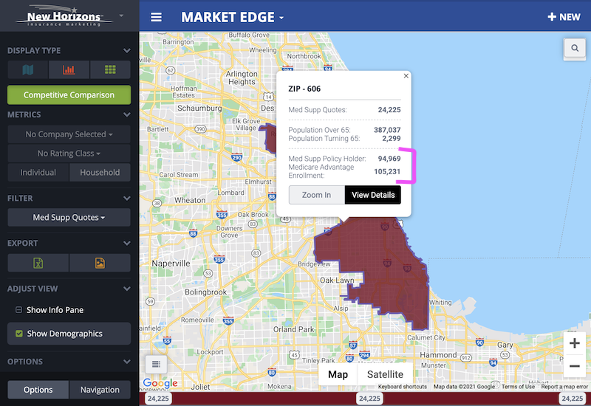591x406 pixels.
Task: Collapse the Options section chevron
Action: point(126,362)
